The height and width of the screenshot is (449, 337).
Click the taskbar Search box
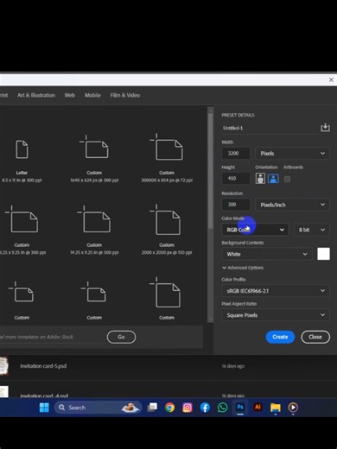(98, 408)
